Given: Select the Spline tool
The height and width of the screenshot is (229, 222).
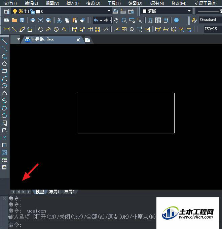Looking at the screenshot, I should [x=4, y=101].
